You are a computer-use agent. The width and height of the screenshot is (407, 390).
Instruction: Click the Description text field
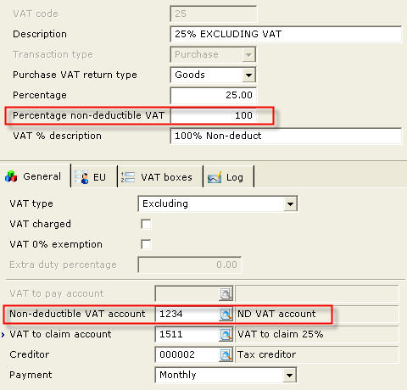[x=286, y=34]
